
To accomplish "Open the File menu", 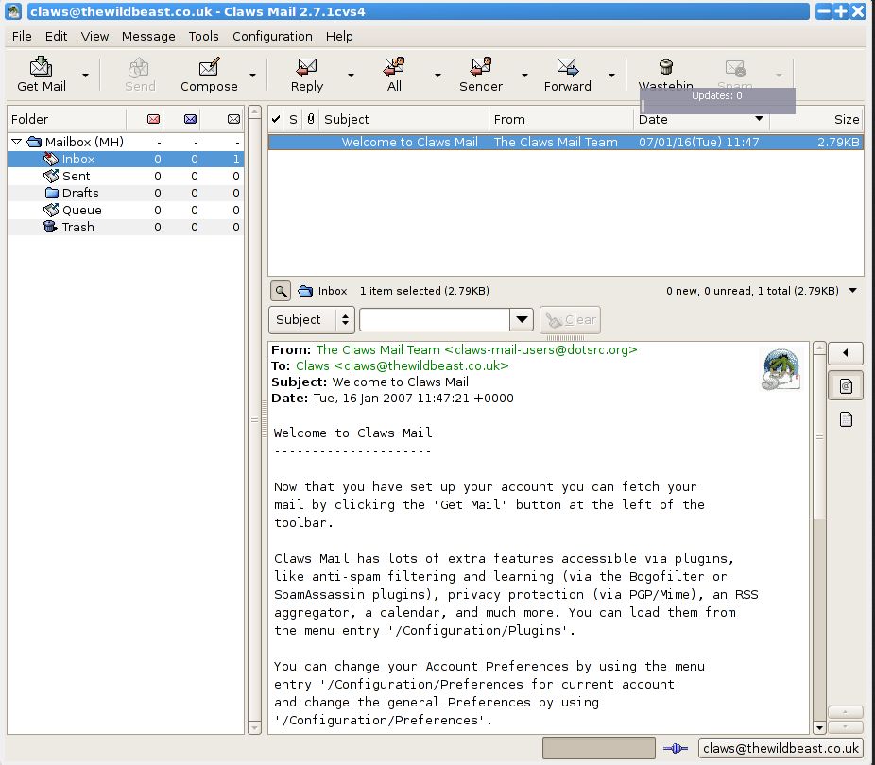I will (x=22, y=36).
